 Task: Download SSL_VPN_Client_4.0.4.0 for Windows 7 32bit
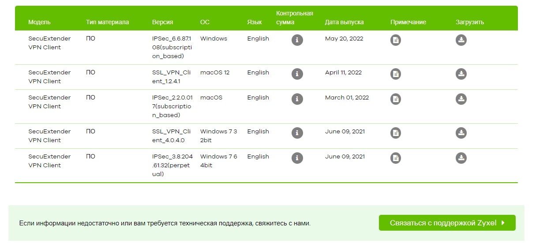pyautogui.click(x=461, y=133)
